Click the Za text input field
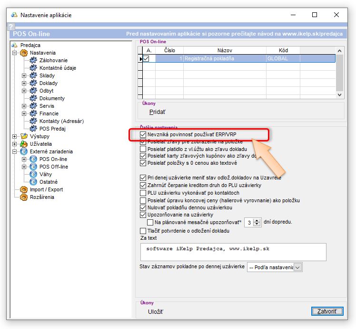 [x=233, y=252]
